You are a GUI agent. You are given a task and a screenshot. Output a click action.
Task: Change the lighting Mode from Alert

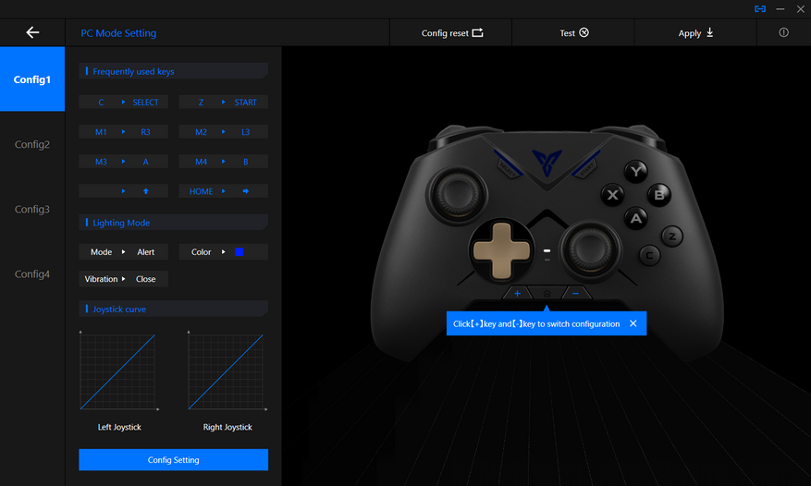[x=123, y=252]
